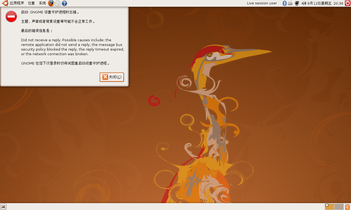Open the 位置 places menu
351x210 pixels.
pyautogui.click(x=31, y=3)
